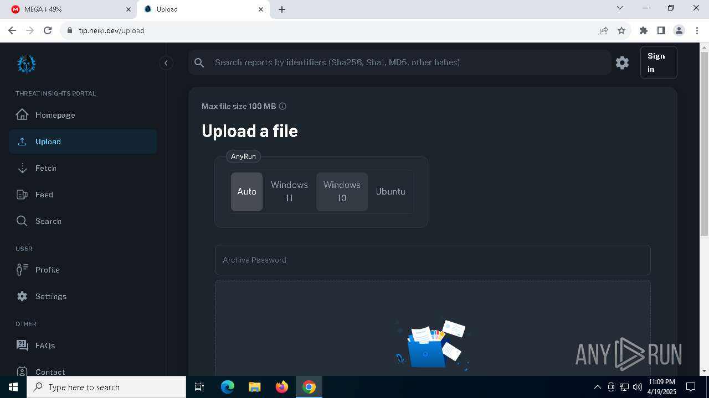Open the network icon in system tray
Viewport: 709px width, 398px height.
tap(624, 387)
